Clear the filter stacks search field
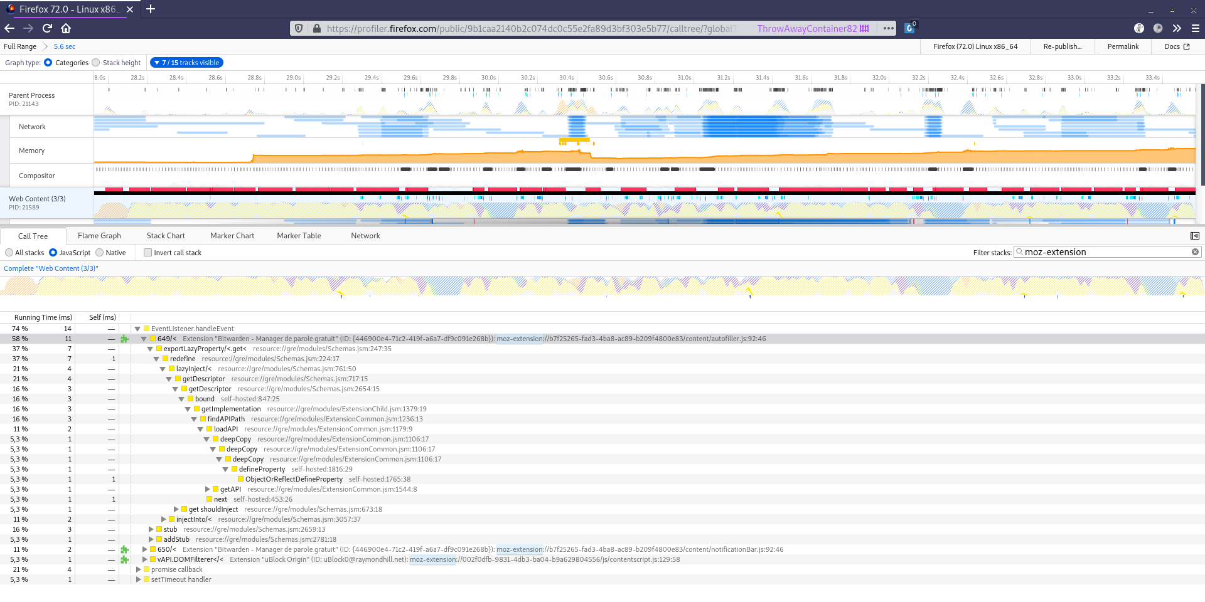The image size is (1205, 602). [1196, 252]
